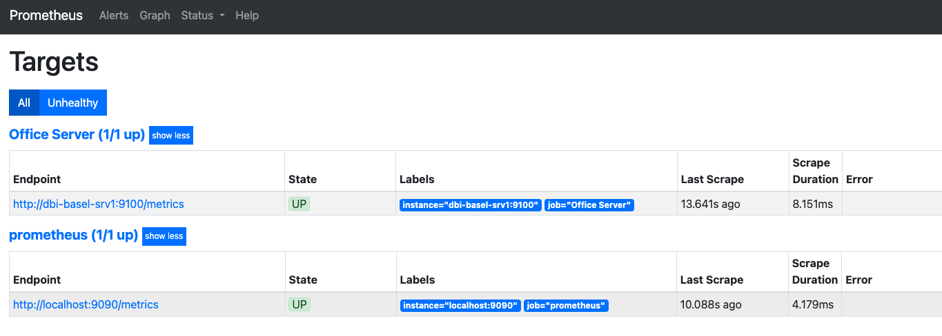Expand the Status dropdown menu
Image resolution: width=942 pixels, height=336 pixels.
click(x=203, y=15)
